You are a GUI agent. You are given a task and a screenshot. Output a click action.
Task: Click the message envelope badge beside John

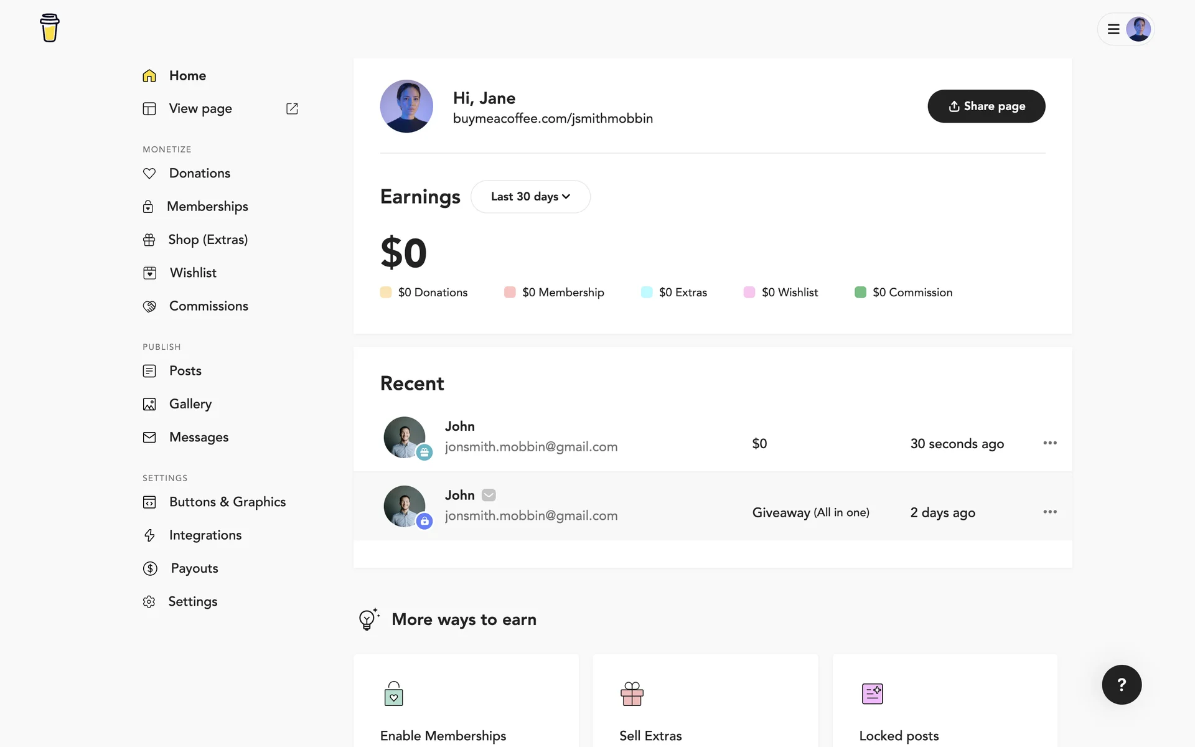(489, 496)
